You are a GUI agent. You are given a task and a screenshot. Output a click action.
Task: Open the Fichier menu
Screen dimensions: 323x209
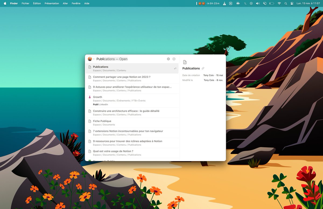click(26, 4)
